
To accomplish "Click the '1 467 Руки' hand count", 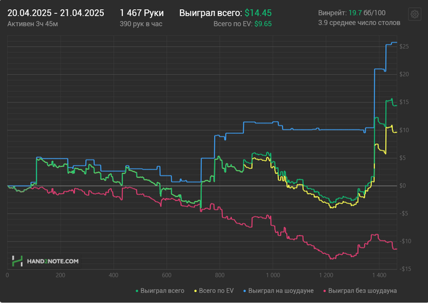I will tap(142, 13).
